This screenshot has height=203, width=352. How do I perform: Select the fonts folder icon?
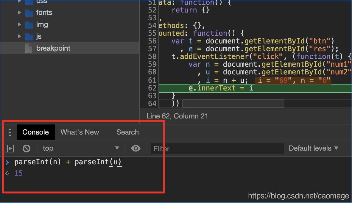pyautogui.click(x=29, y=13)
